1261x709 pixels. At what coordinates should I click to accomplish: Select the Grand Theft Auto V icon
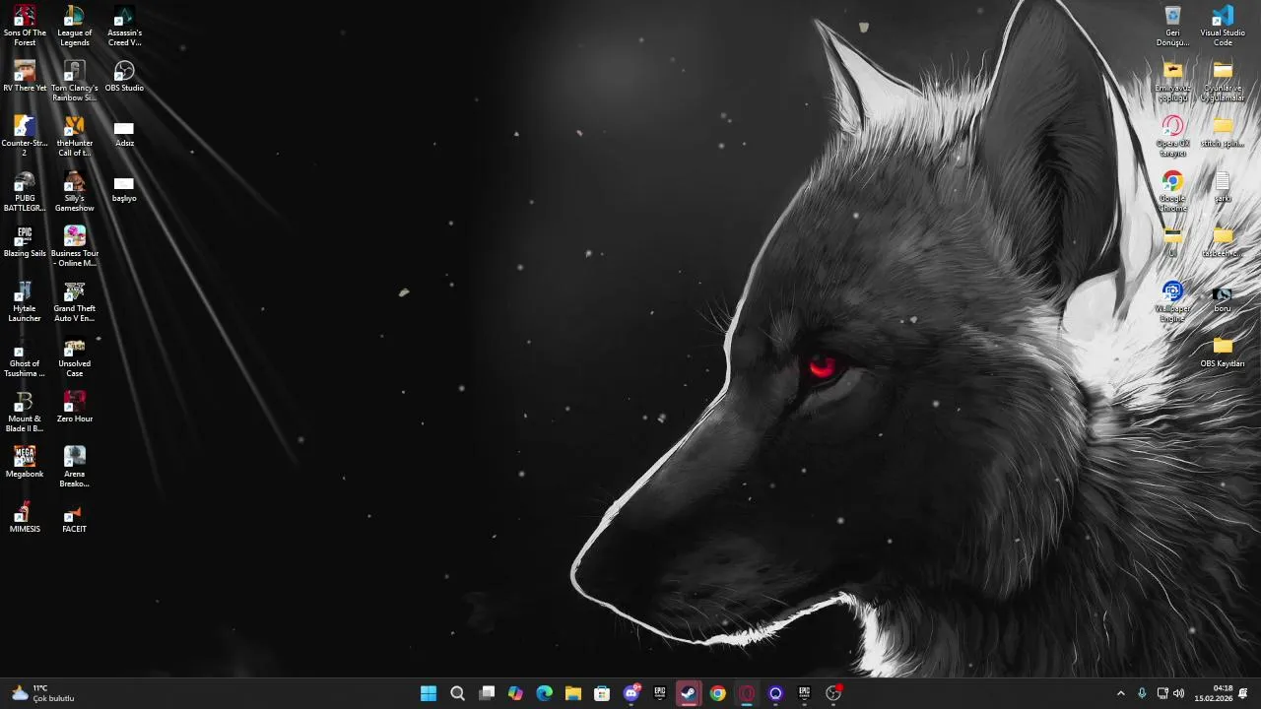(x=74, y=301)
